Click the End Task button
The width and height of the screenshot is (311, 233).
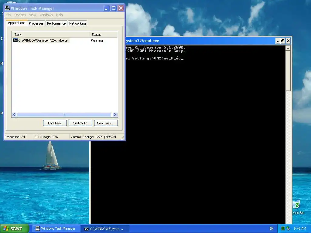coord(55,123)
